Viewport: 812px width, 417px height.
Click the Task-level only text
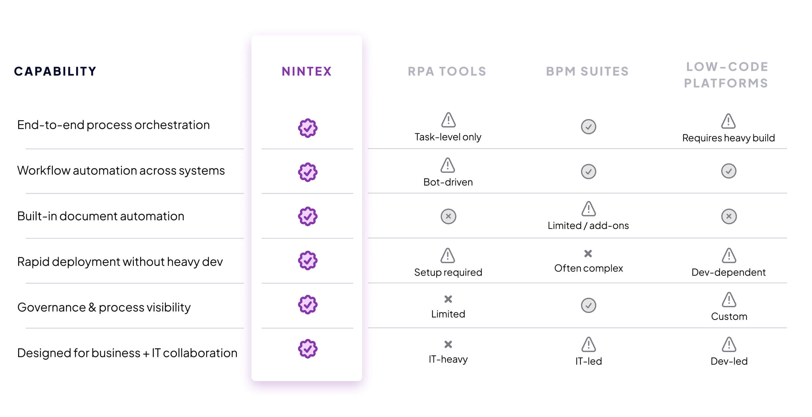coord(448,137)
